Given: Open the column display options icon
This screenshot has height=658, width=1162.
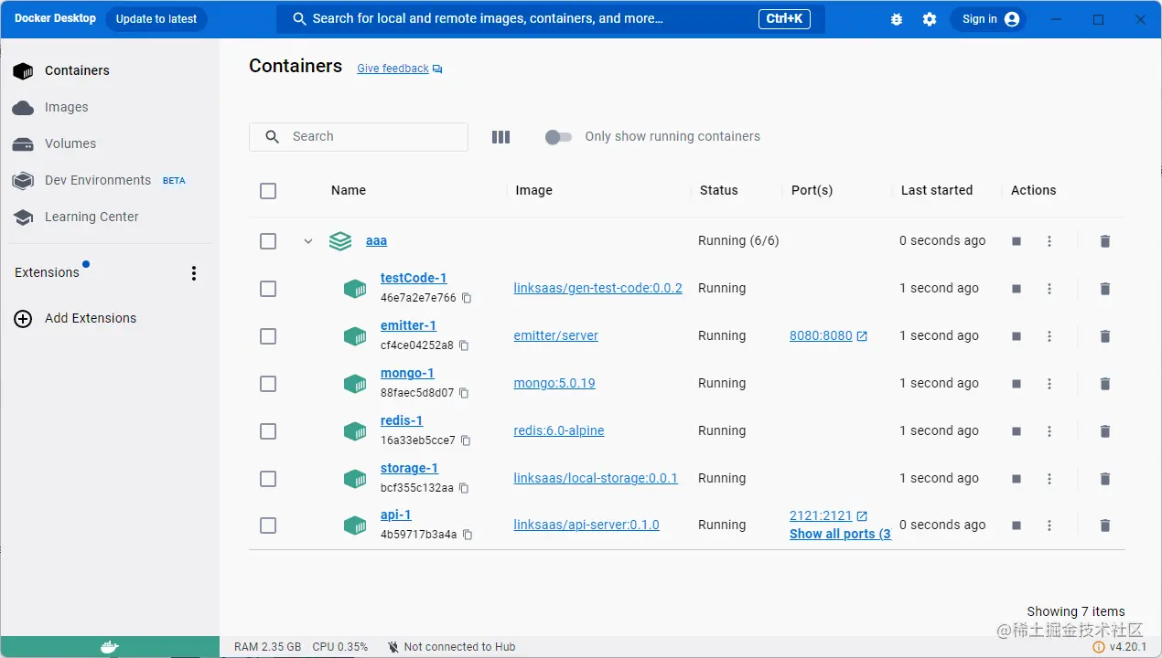Looking at the screenshot, I should (x=500, y=137).
